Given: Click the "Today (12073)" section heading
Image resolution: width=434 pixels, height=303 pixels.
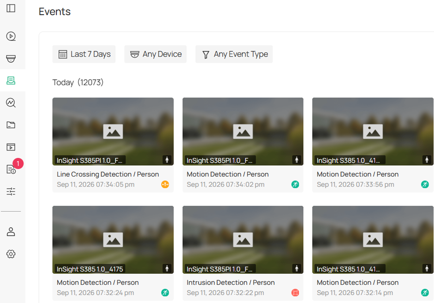Looking at the screenshot, I should click(78, 82).
